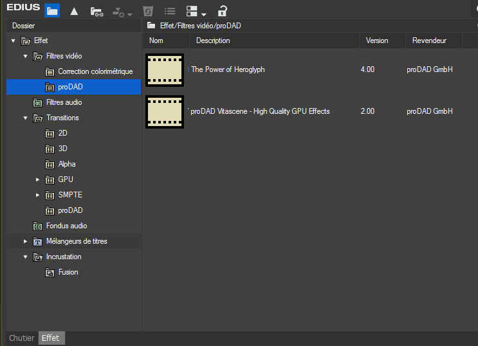478x346 pixels.
Task: Open the Fondus audio folder
Action: (x=66, y=226)
